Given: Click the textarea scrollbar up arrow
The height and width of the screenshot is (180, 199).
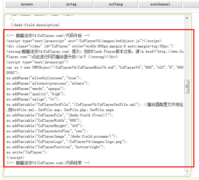Looking at the screenshot, I should [187, 18].
